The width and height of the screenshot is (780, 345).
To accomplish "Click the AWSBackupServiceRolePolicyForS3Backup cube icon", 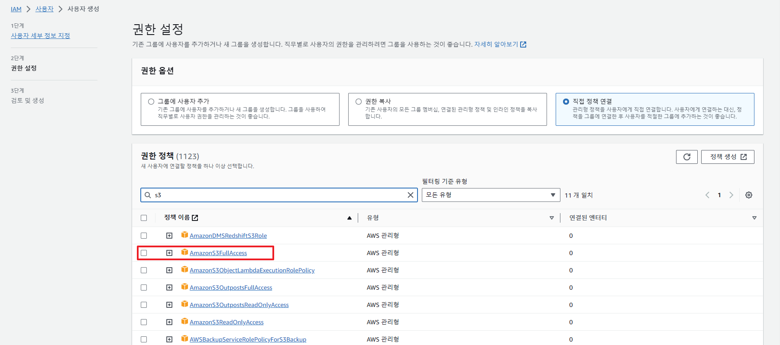I will [184, 339].
